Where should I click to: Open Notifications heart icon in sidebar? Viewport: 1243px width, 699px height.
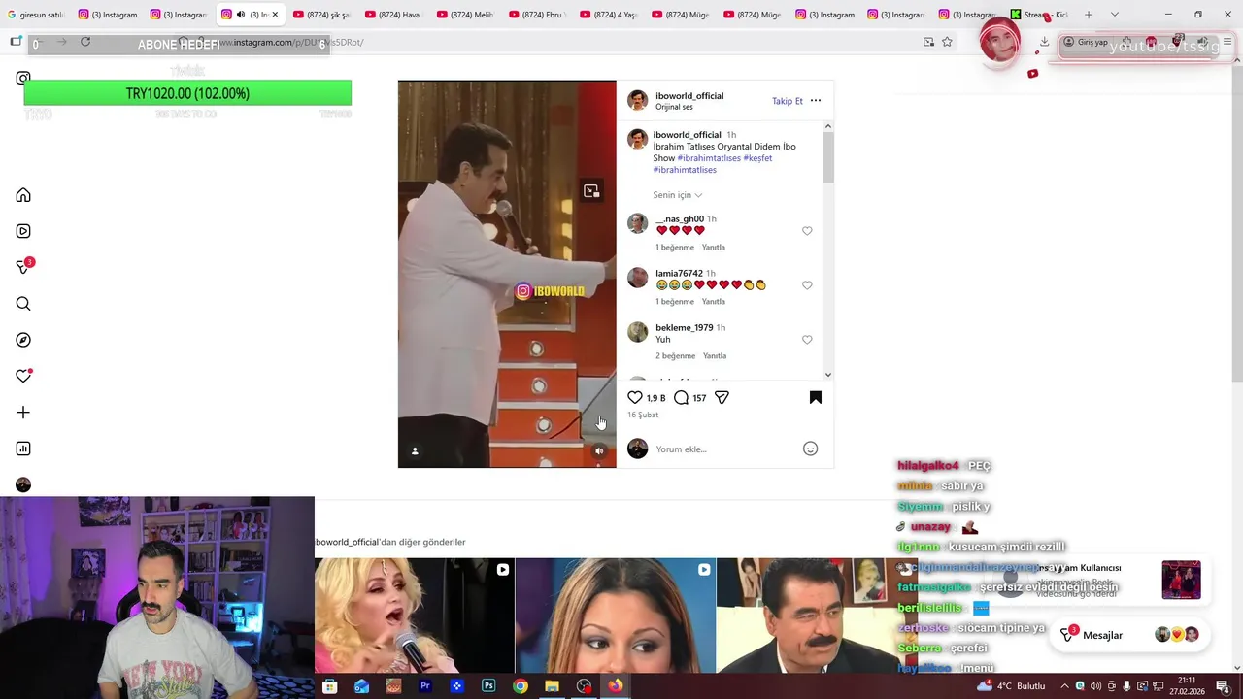(23, 376)
